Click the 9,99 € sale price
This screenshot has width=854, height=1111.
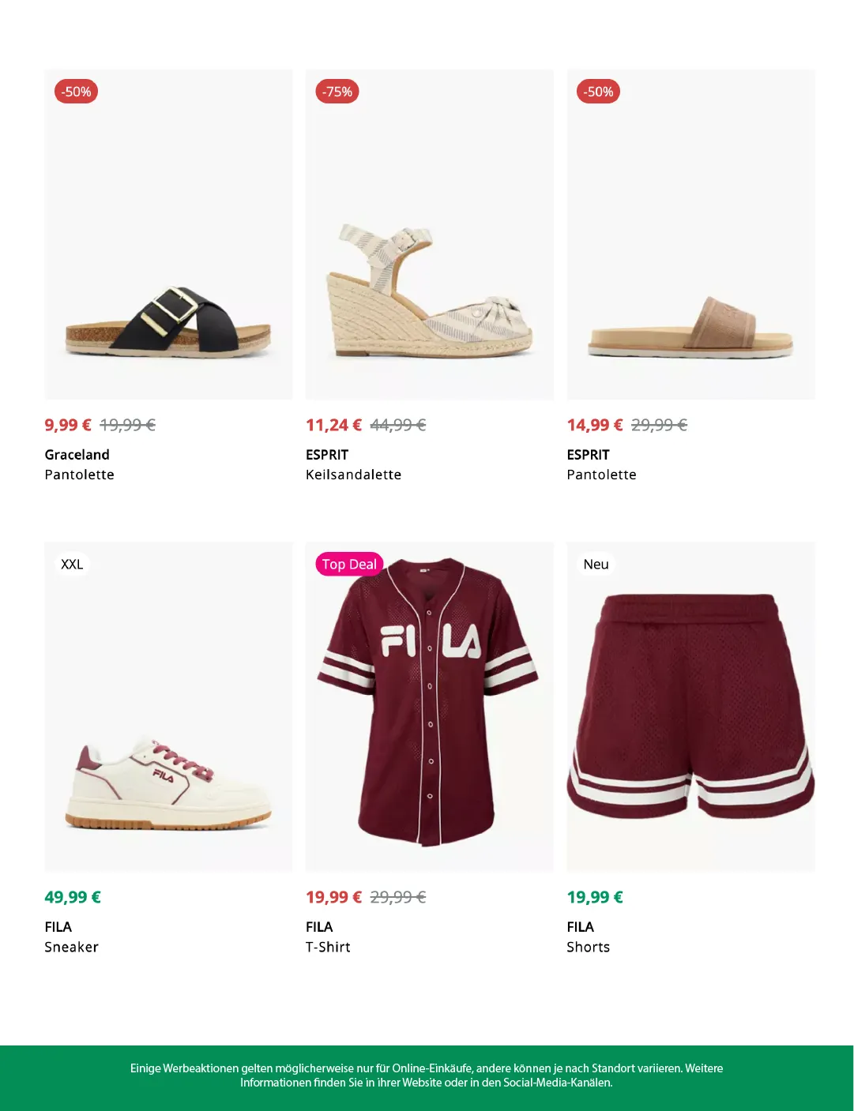tap(68, 425)
